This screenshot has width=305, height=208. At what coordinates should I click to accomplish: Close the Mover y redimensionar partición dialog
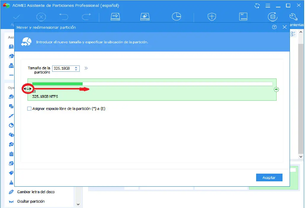(285, 27)
